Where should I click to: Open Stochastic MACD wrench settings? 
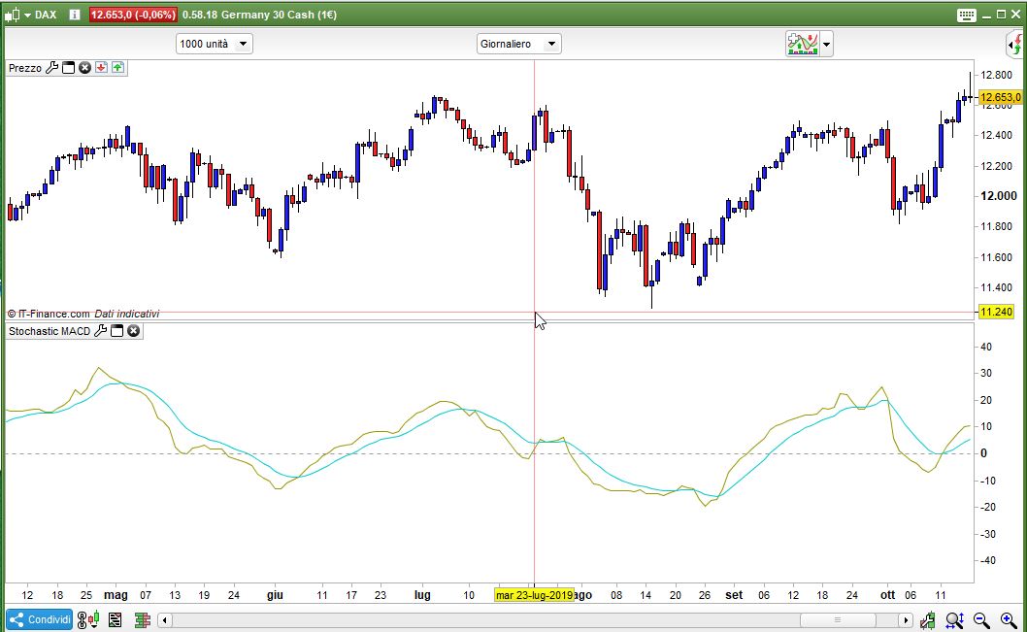pos(100,331)
